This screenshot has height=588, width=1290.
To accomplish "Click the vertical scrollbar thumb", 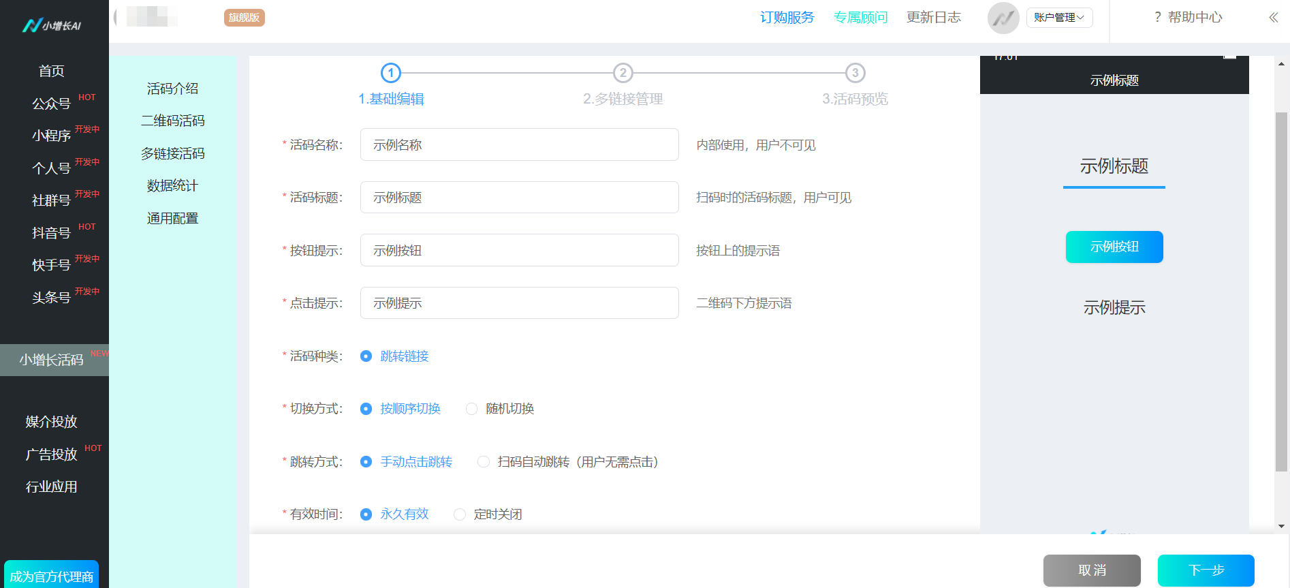I will pyautogui.click(x=1281, y=292).
